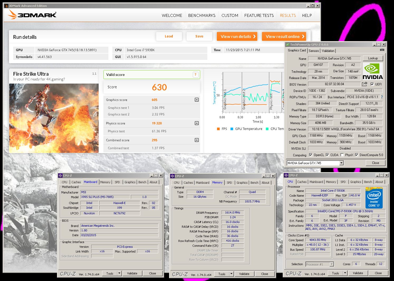The height and width of the screenshot is (281, 394).
Task: Click the Physics test 61.36 FPS row
Action: [x=152, y=131]
